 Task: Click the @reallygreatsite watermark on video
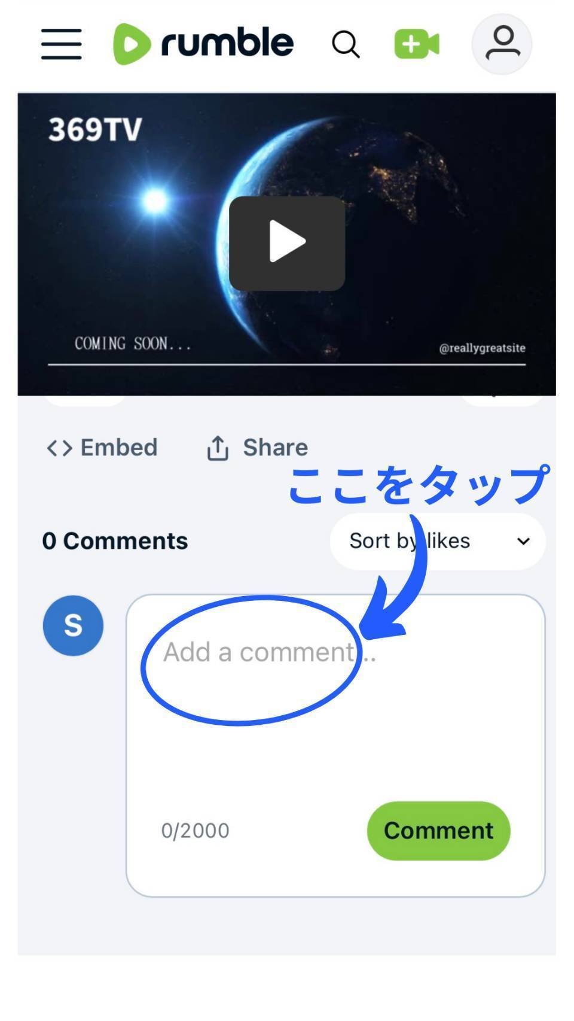pyautogui.click(x=482, y=348)
